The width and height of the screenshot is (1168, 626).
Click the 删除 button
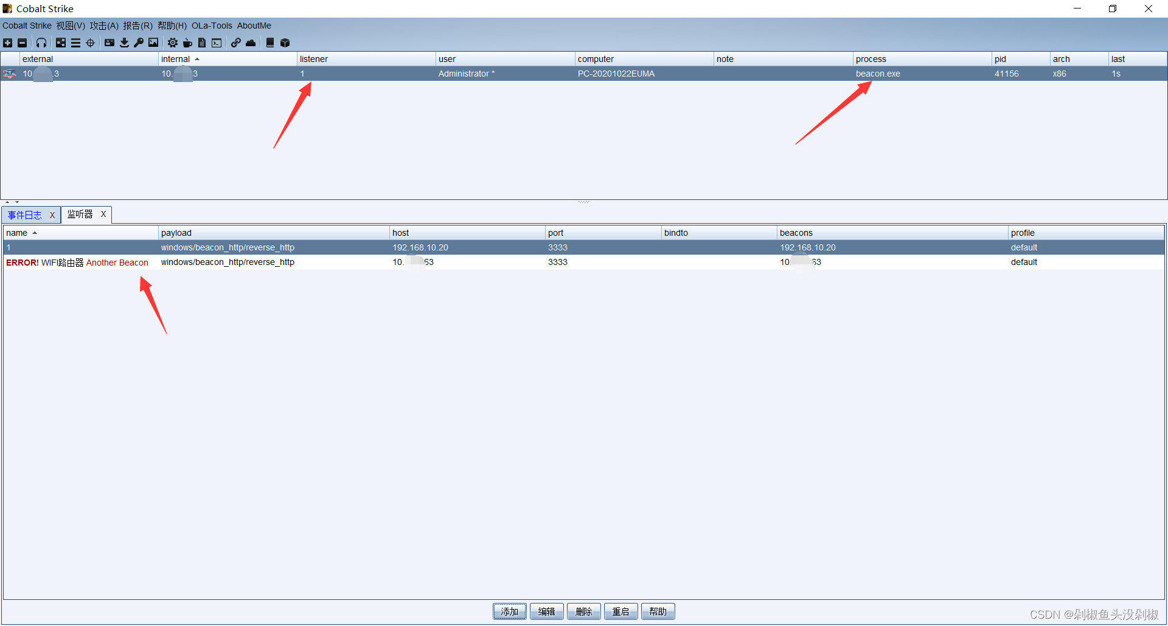584,611
